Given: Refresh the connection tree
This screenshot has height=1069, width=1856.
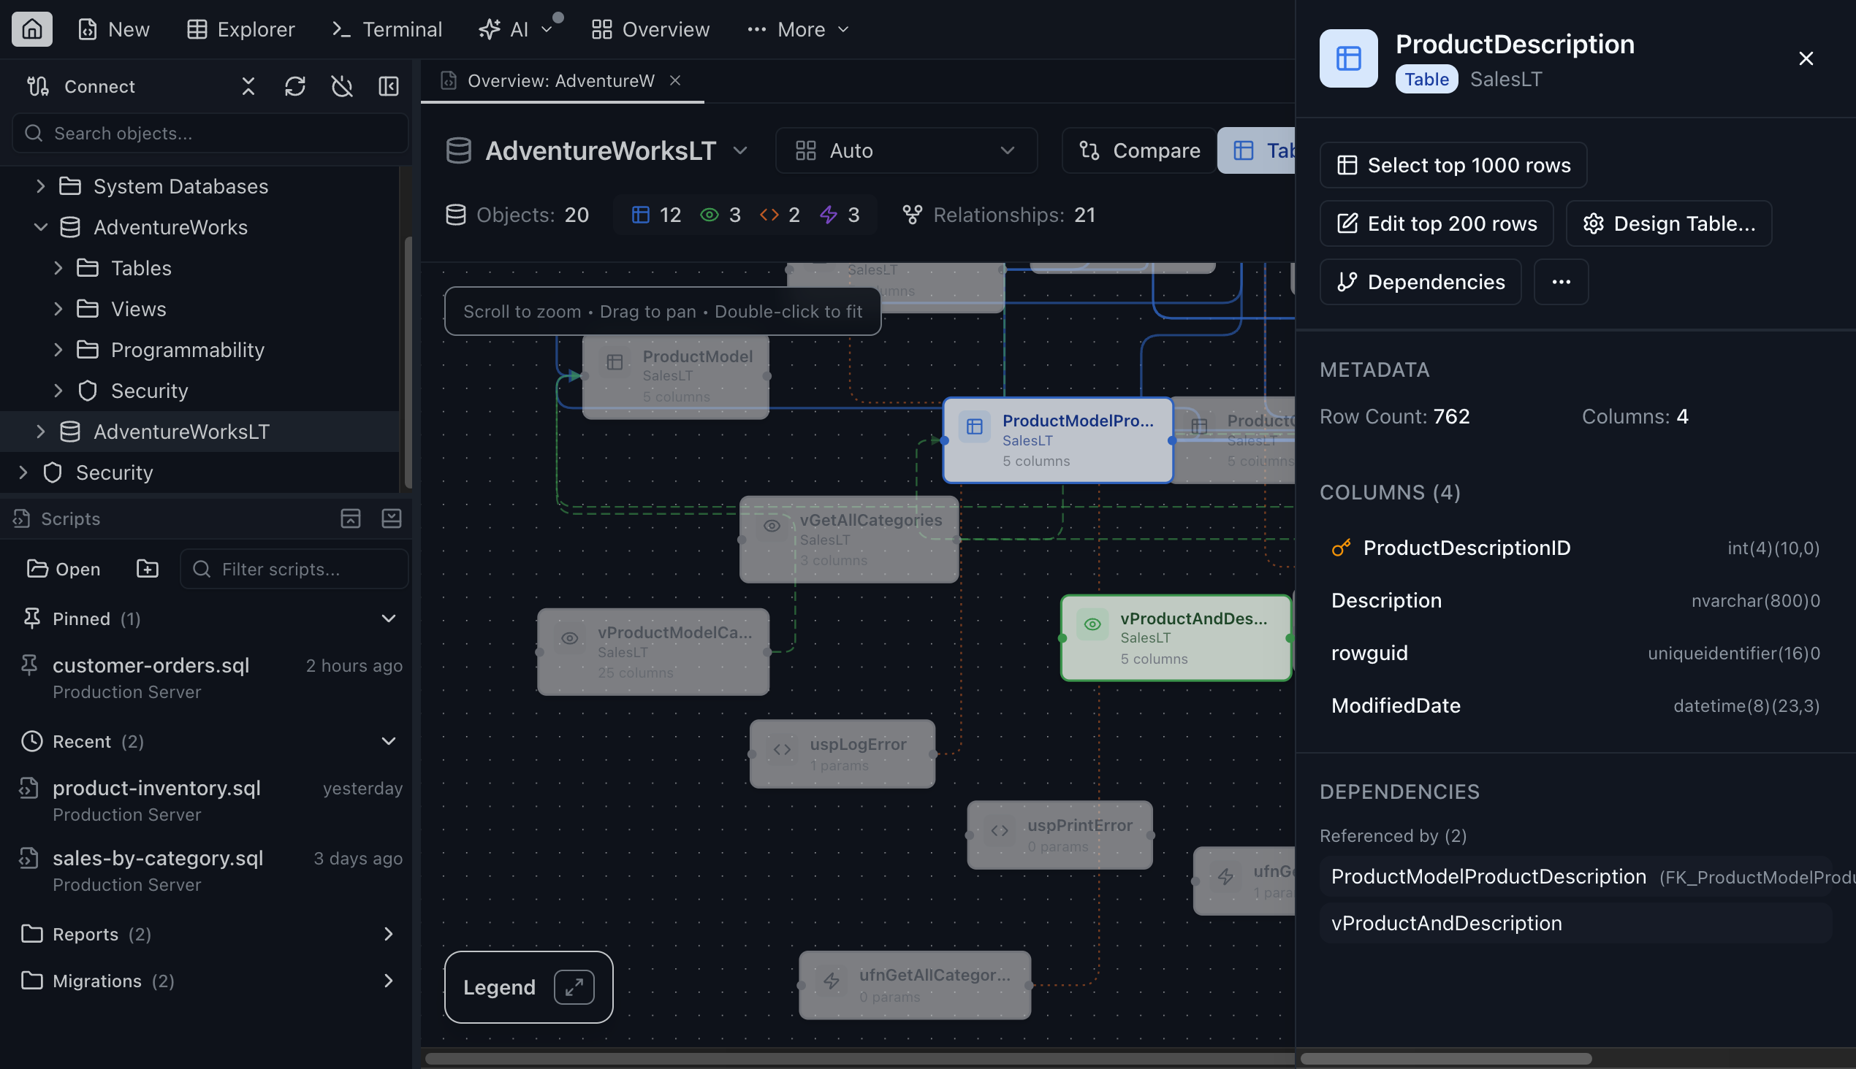Looking at the screenshot, I should point(294,86).
